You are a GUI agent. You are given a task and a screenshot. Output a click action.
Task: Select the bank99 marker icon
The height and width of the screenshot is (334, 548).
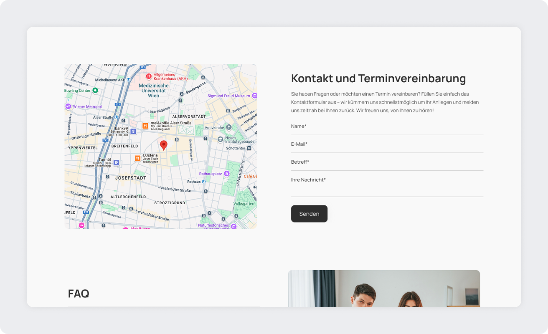point(133,131)
